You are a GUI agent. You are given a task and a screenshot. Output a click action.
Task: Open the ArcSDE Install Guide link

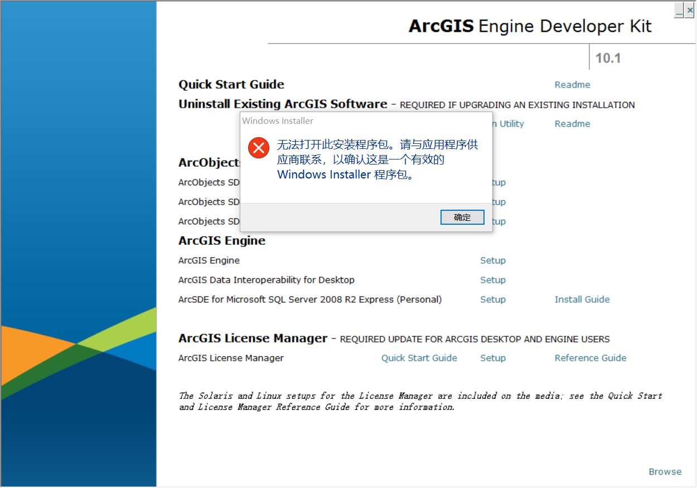pos(582,299)
